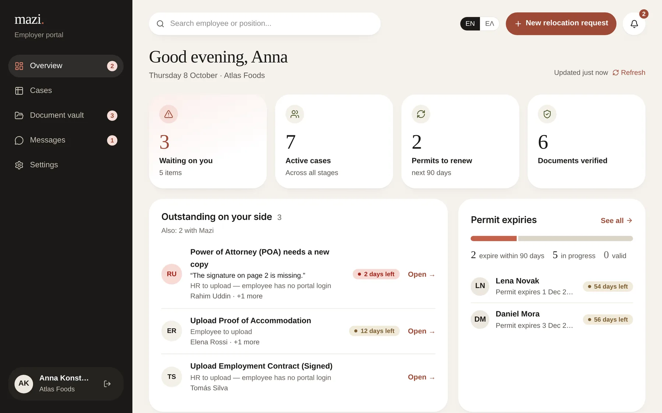
Task: Click the mazi logo
Action: coord(29,19)
